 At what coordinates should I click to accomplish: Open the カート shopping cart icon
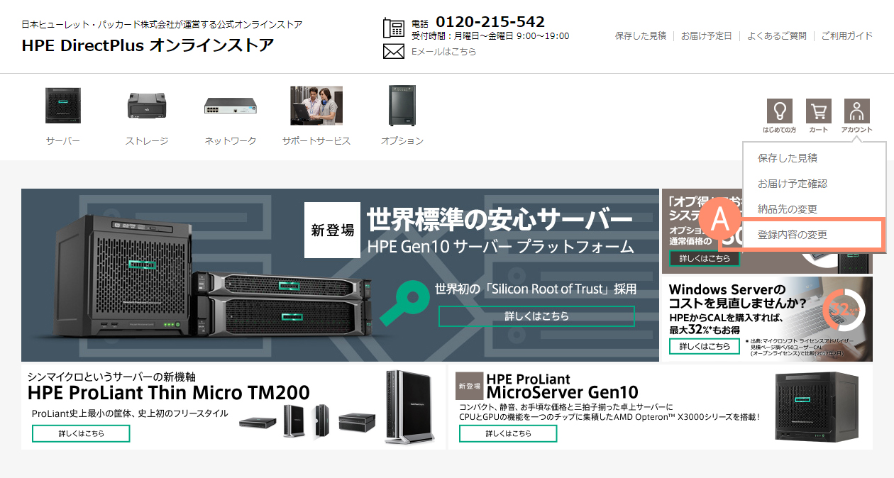click(819, 112)
